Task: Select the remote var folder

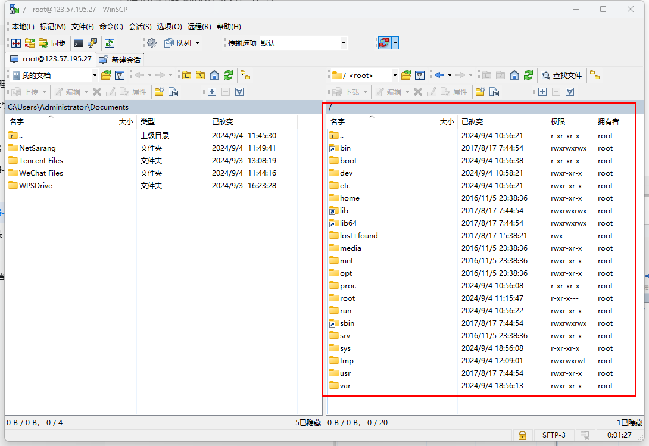Action: [345, 386]
